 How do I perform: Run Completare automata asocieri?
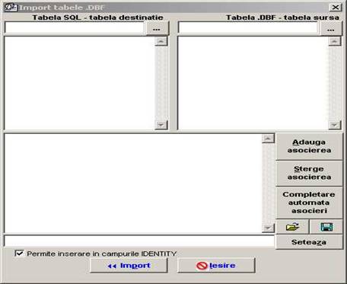(309, 203)
